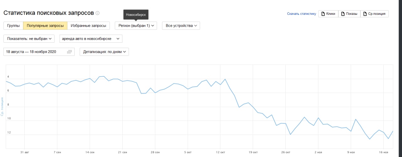This screenshot has height=157, width=402.
Task: Download the Клики statistics
Action: coord(328,14)
